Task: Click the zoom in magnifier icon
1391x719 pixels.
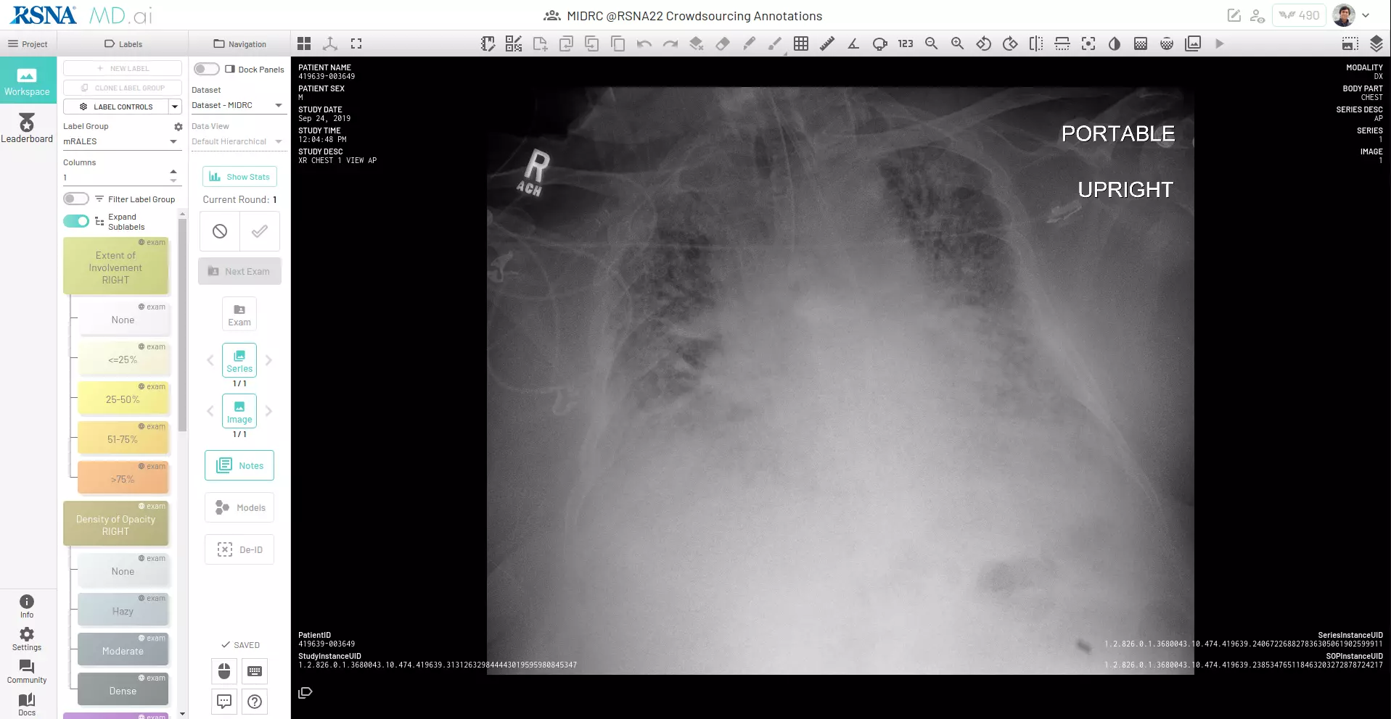Action: tap(957, 44)
